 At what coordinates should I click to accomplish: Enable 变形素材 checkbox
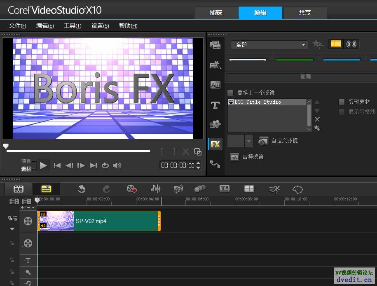pyautogui.click(x=342, y=102)
